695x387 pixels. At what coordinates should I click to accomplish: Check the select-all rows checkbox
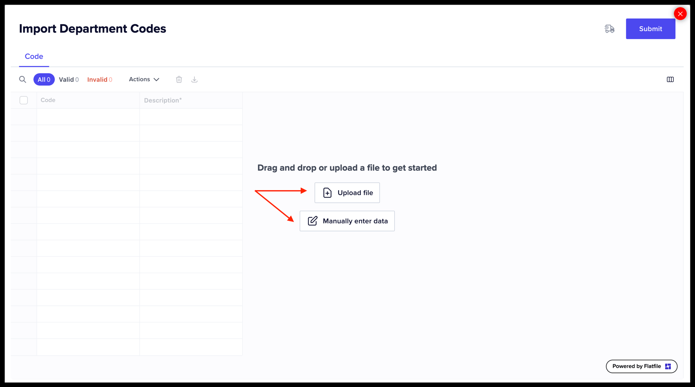(23, 100)
